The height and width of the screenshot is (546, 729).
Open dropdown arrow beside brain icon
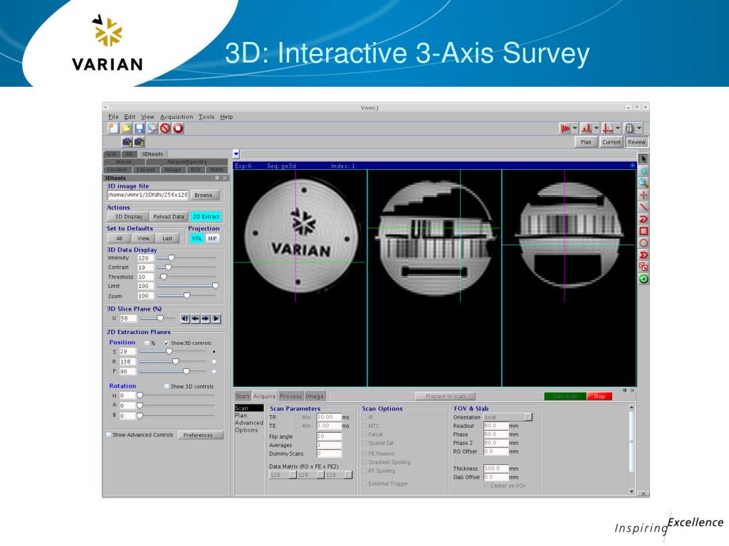click(639, 129)
